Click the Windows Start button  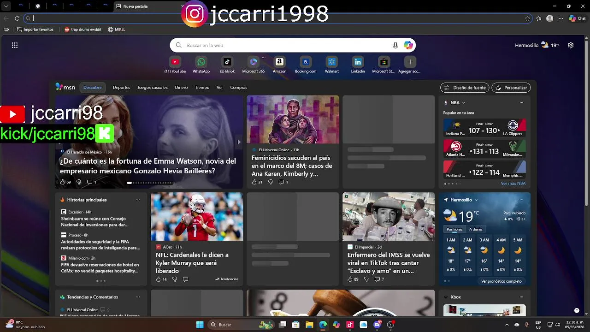pos(200,325)
